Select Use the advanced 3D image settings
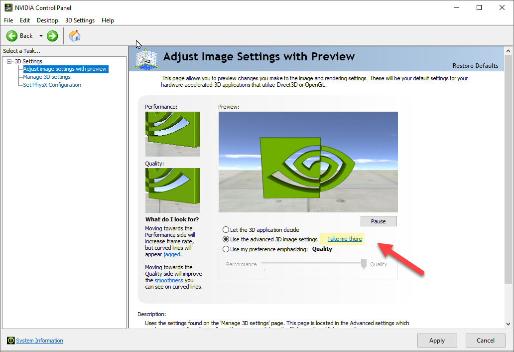514x352 pixels. point(226,239)
